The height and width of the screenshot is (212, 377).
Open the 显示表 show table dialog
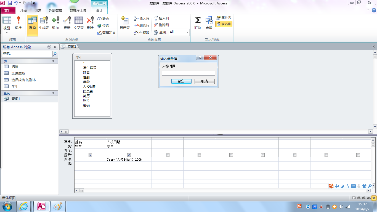(125, 23)
